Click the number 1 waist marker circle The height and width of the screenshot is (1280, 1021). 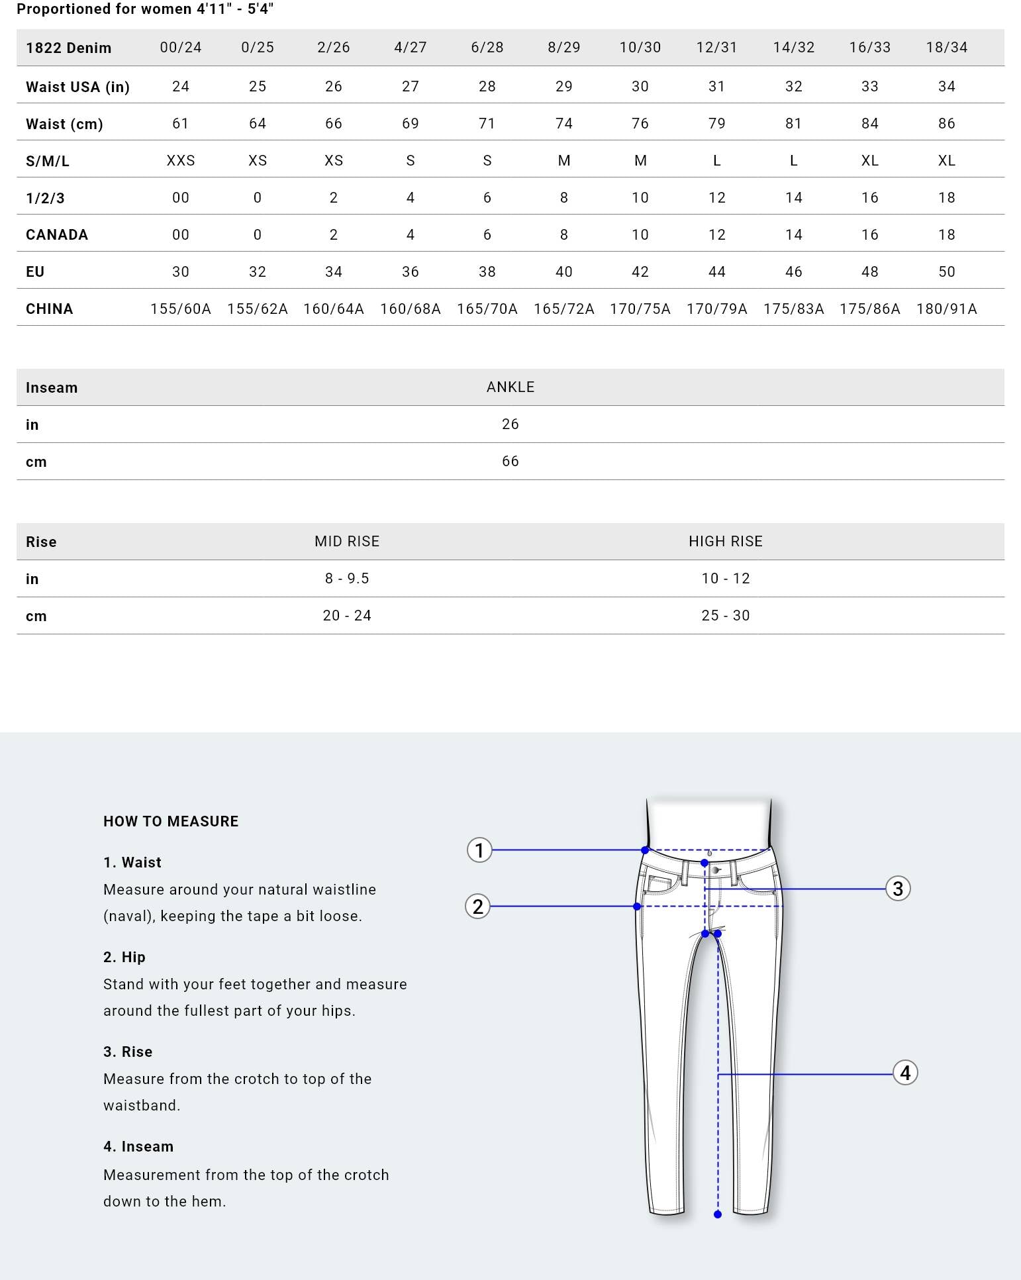pos(479,850)
